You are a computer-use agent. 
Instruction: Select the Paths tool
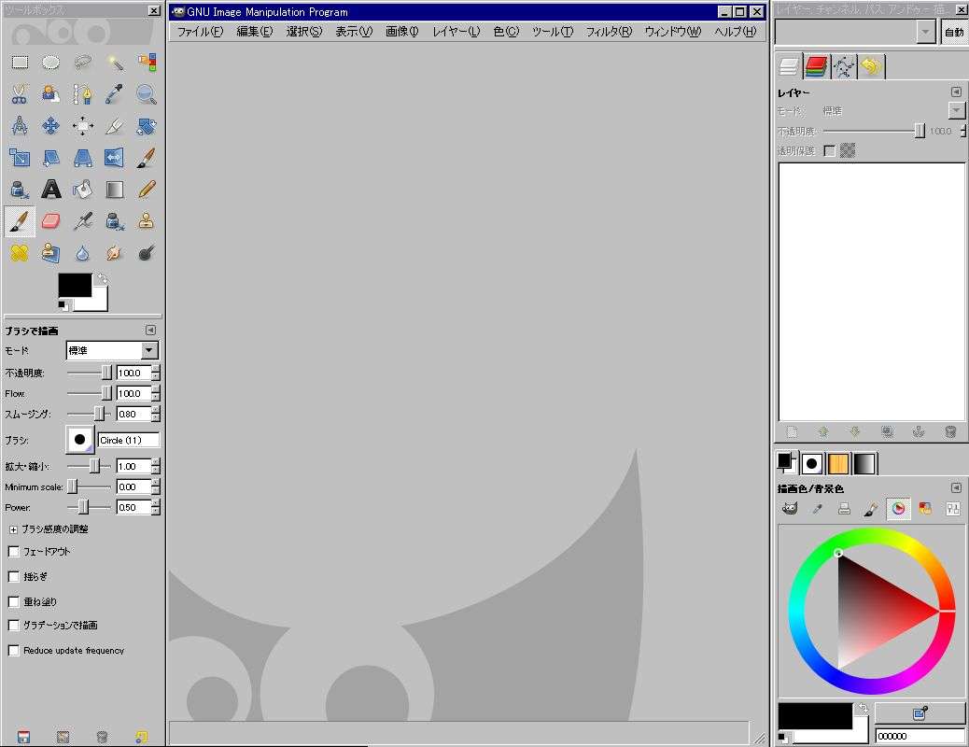83,94
